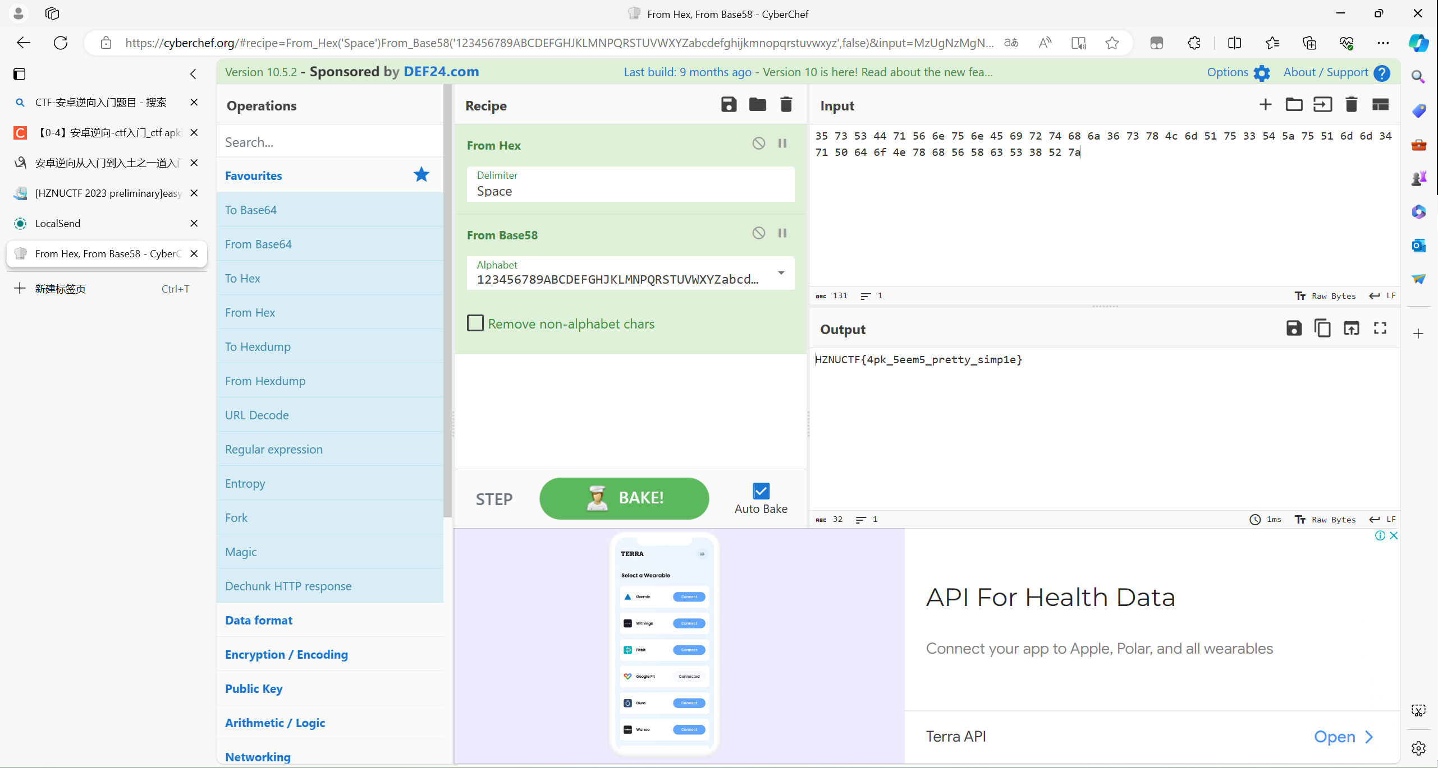Select the Magic operation
The image size is (1438, 768).
pyautogui.click(x=330, y=552)
